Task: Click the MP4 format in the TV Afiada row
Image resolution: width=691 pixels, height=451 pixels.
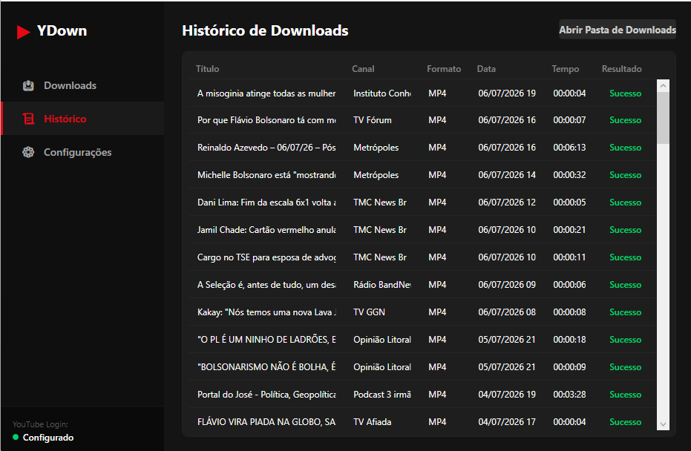Action: point(437,421)
